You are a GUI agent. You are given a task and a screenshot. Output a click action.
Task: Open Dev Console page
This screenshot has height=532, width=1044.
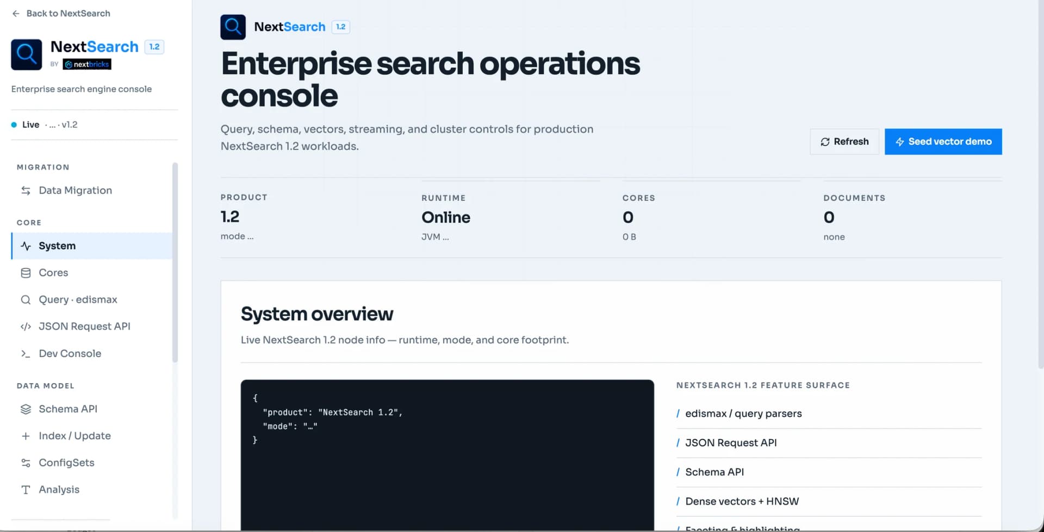click(x=91, y=354)
